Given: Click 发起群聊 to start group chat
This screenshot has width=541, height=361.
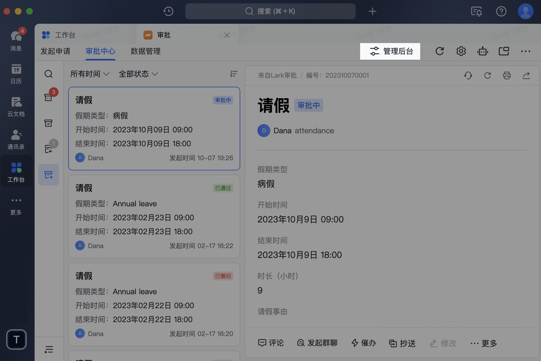Looking at the screenshot, I should click(317, 343).
